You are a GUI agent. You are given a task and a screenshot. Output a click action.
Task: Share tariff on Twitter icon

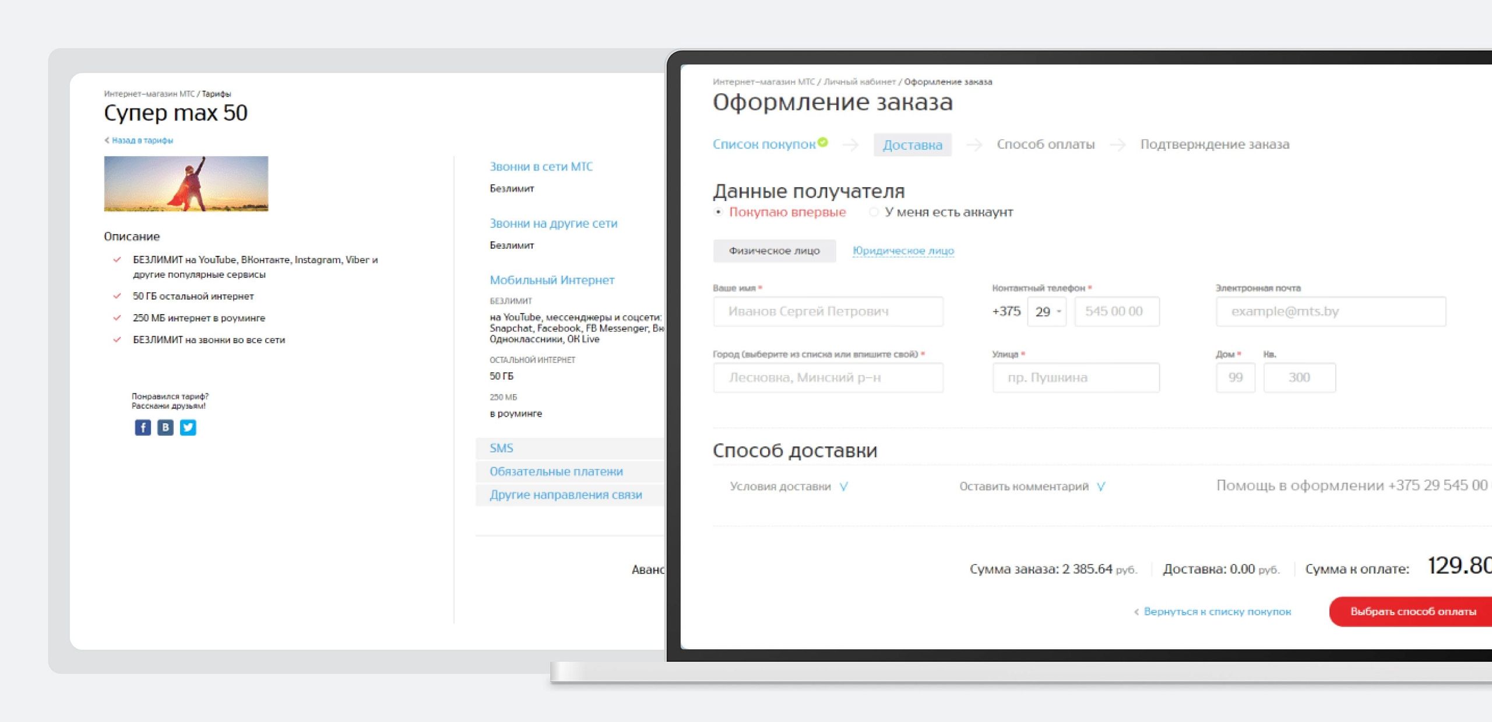point(188,428)
